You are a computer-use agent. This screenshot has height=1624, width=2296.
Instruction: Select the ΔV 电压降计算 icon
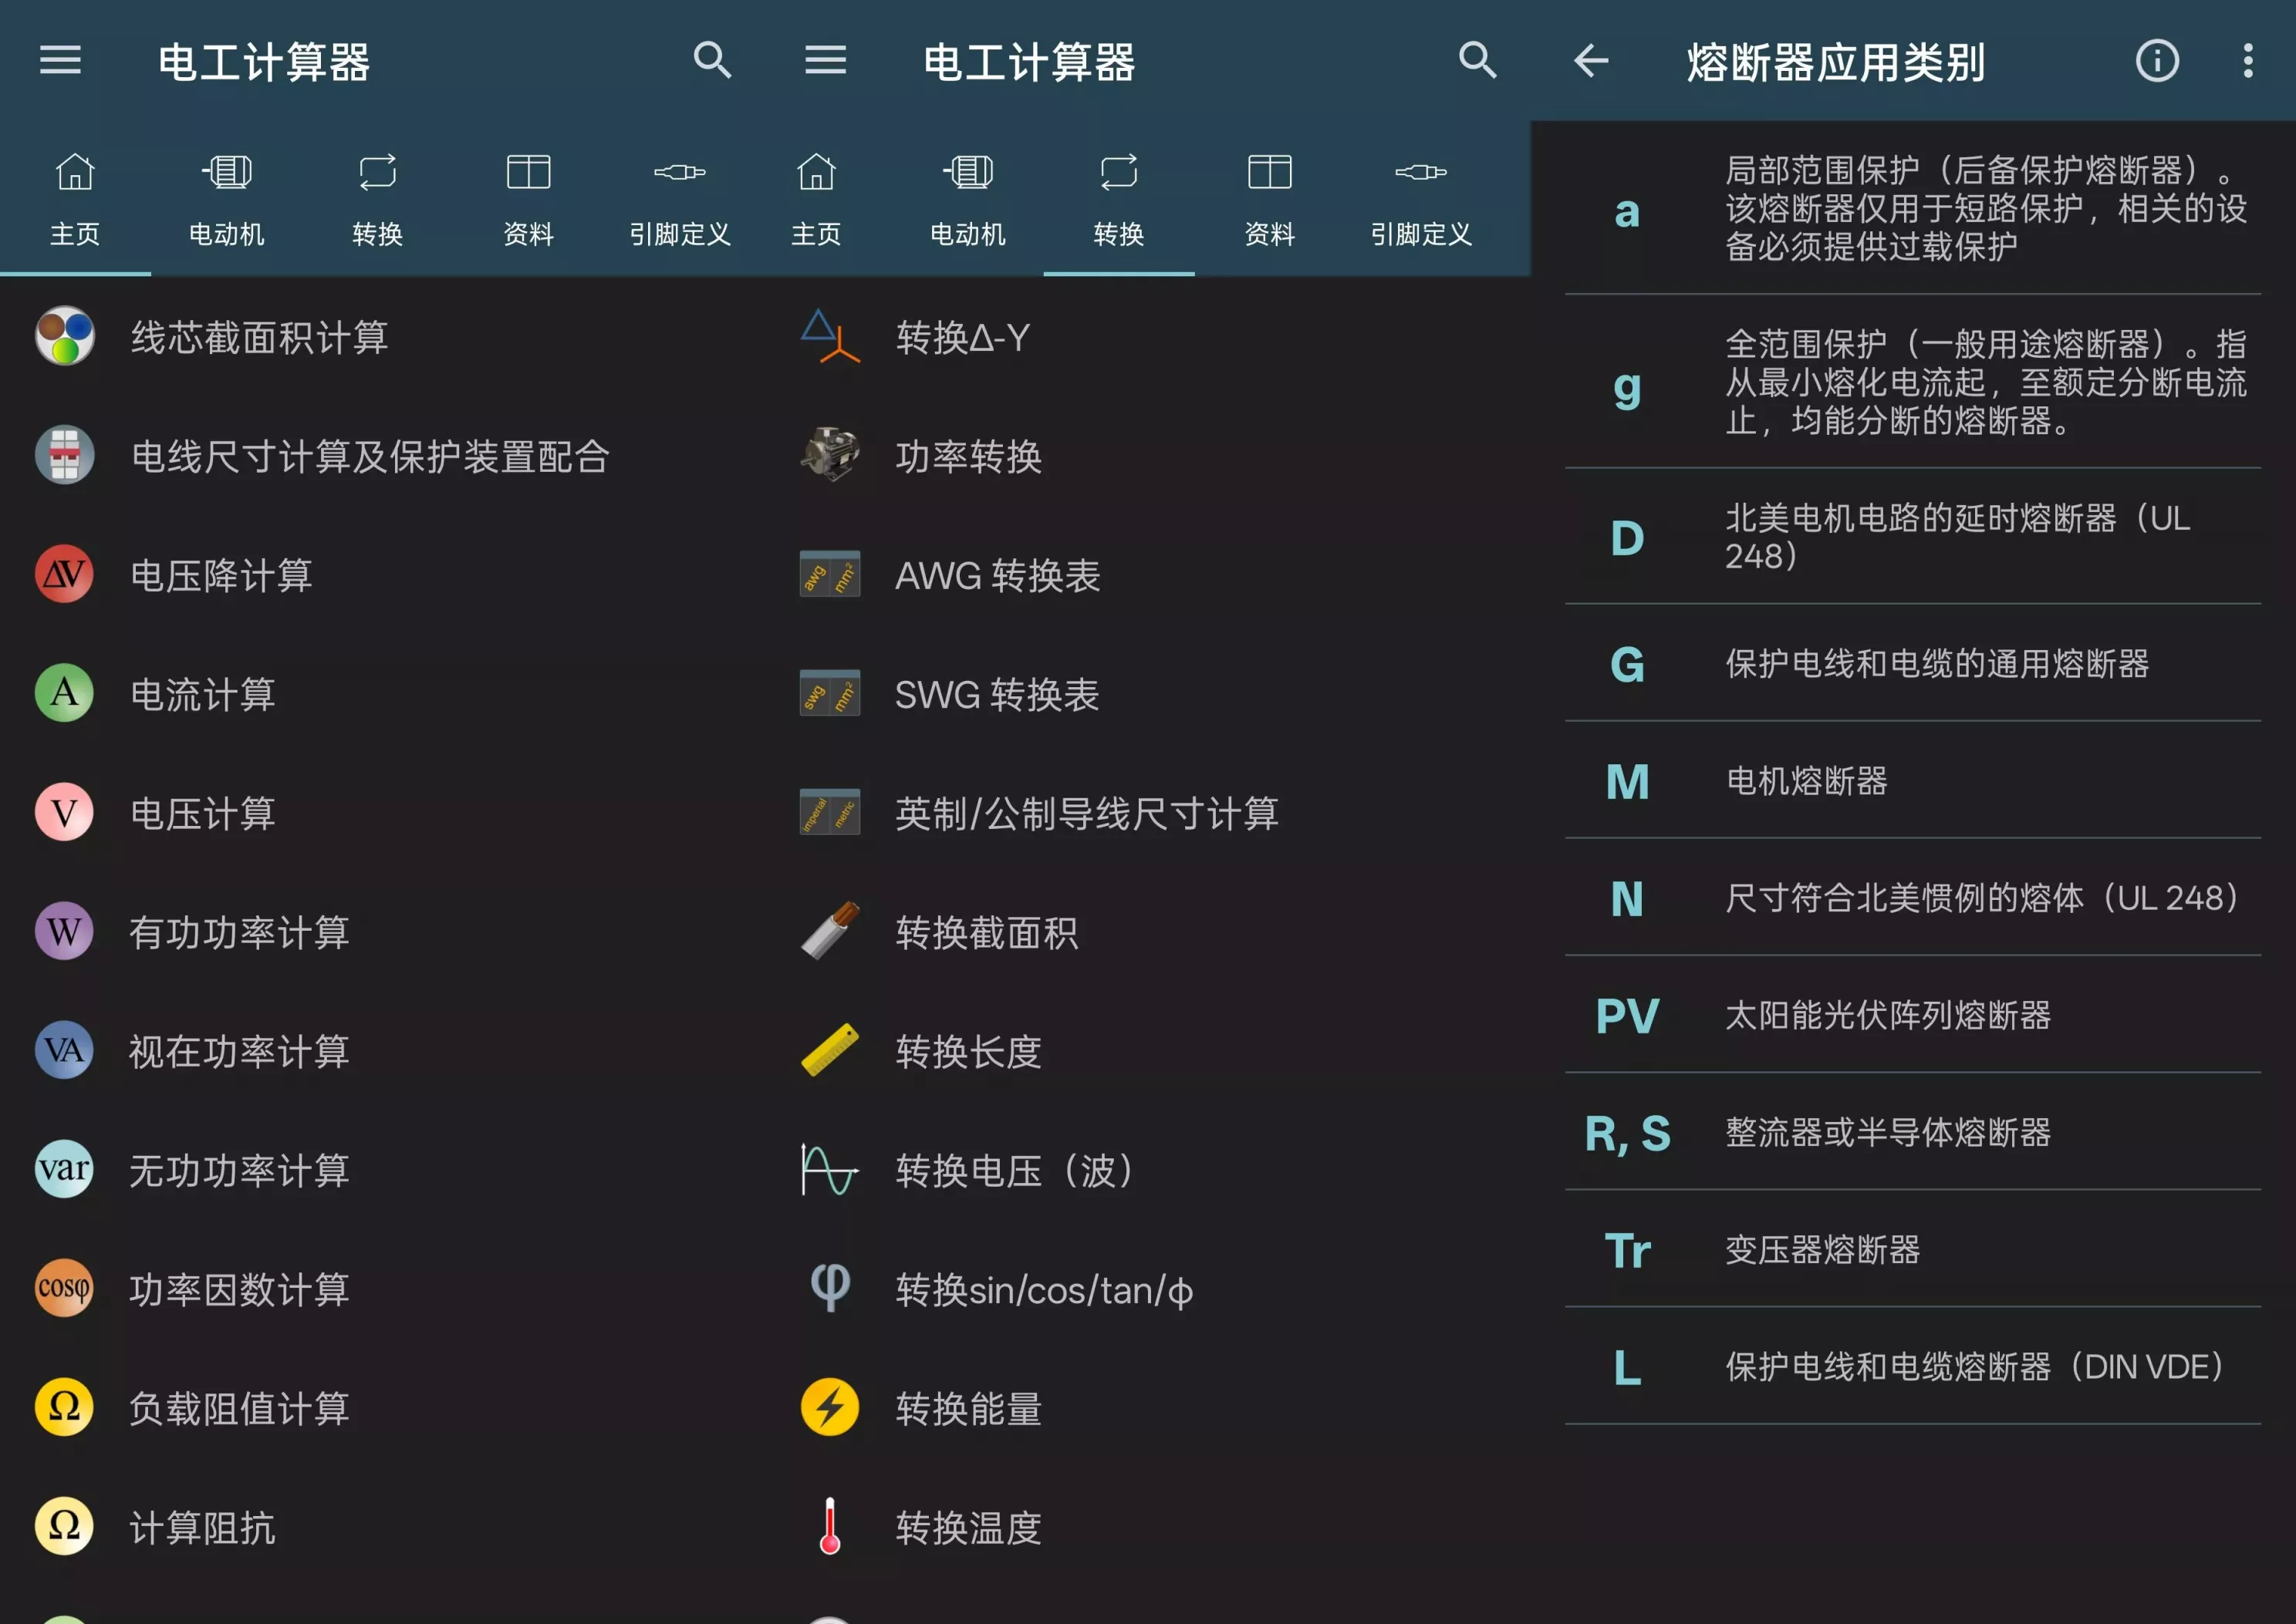65,574
